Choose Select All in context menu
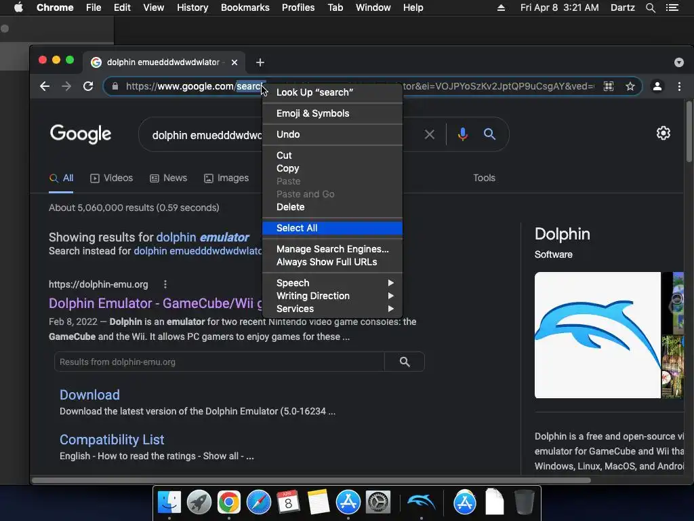The width and height of the screenshot is (694, 521). click(332, 228)
